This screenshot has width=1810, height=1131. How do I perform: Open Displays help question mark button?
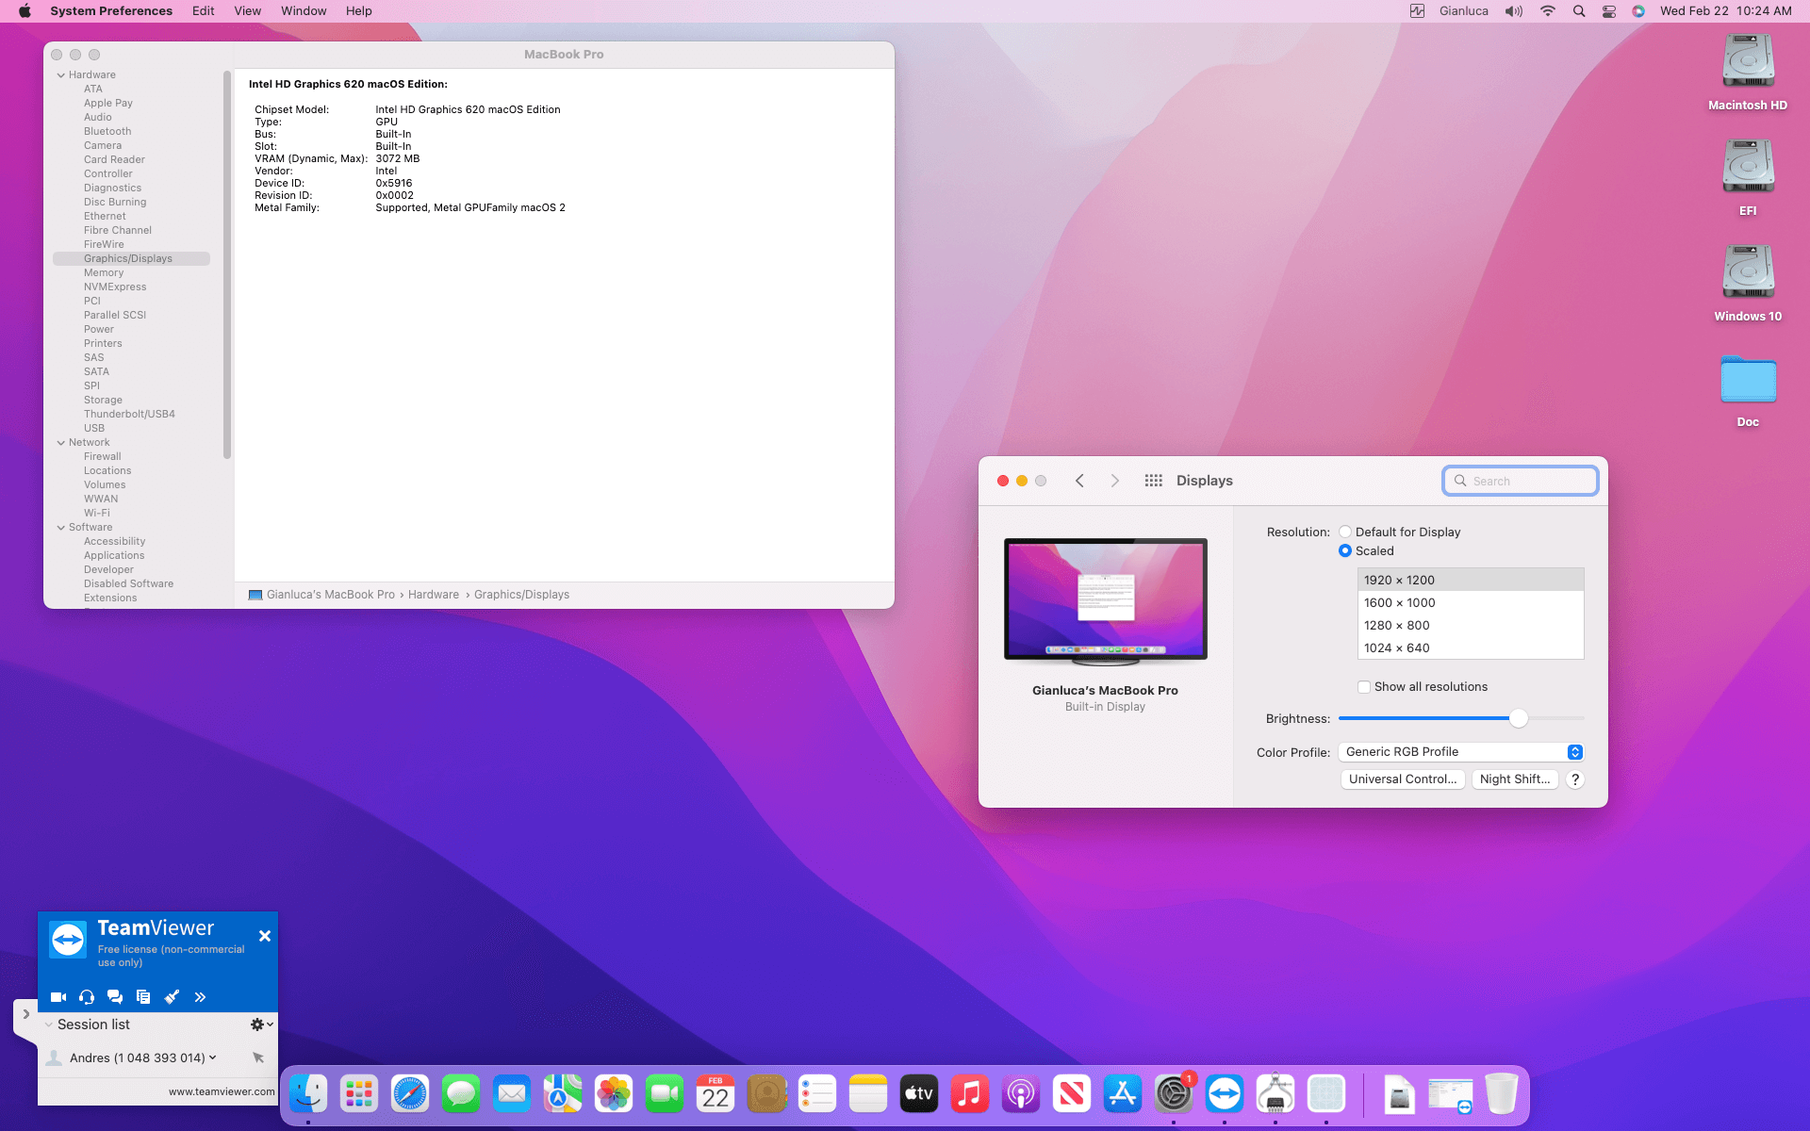tap(1575, 779)
